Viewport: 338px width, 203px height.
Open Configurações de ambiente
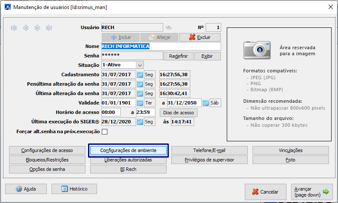128,150
